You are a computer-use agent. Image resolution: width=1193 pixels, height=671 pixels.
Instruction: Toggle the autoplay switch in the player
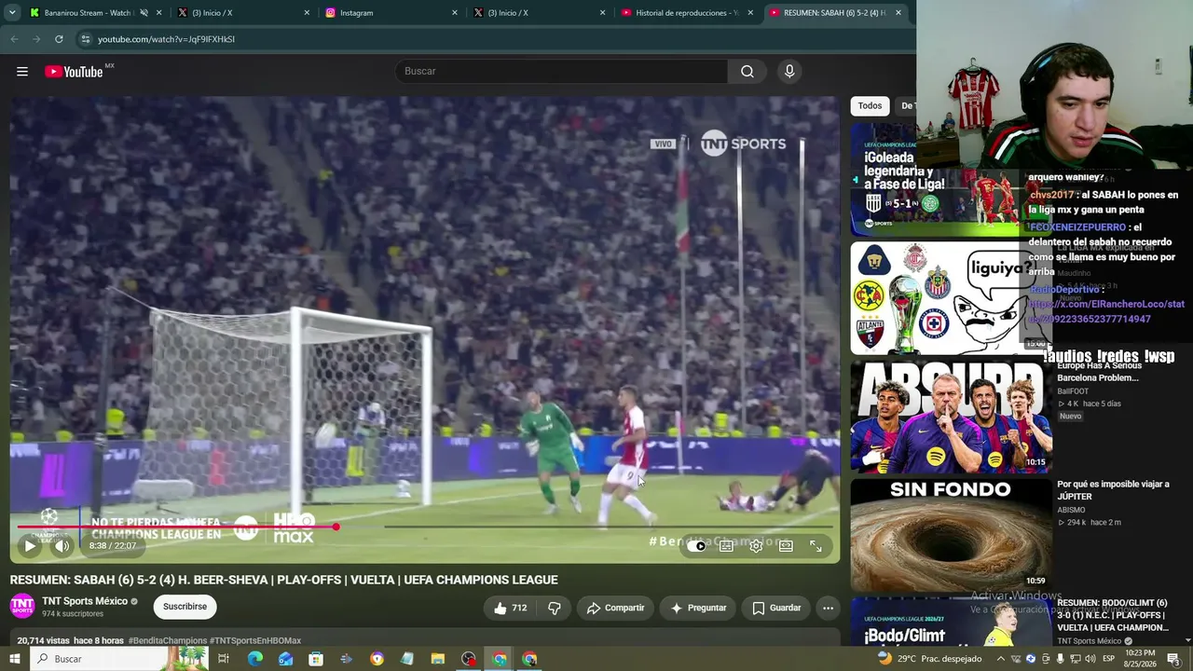pyautogui.click(x=697, y=546)
